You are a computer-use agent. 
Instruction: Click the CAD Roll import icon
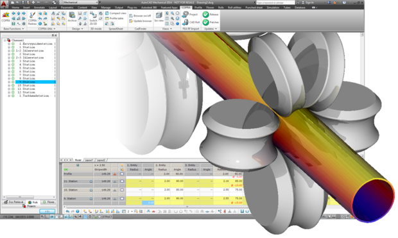pyautogui.click(x=186, y=22)
